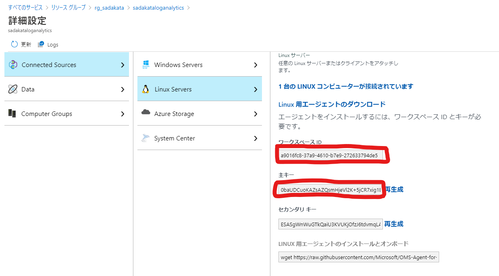Regenerate the secondary key (セカンダリ キー)
The image size is (499, 276).
(394, 224)
